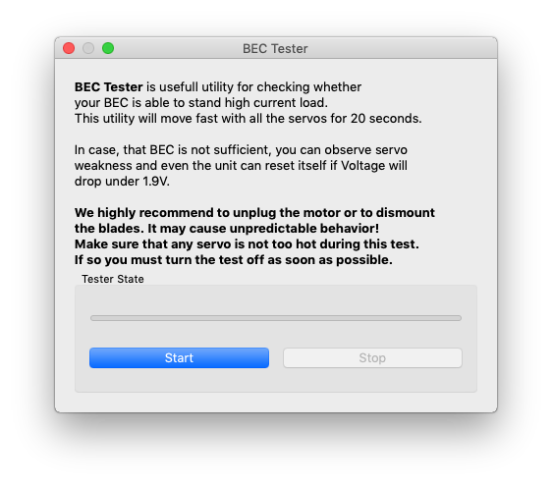Viewport: 552px width, 485px height.
Task: Click the turn the test off line
Action: coord(233,260)
